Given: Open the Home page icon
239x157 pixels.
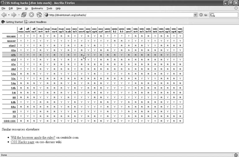Looking at the screenshot, I should point(39,15).
